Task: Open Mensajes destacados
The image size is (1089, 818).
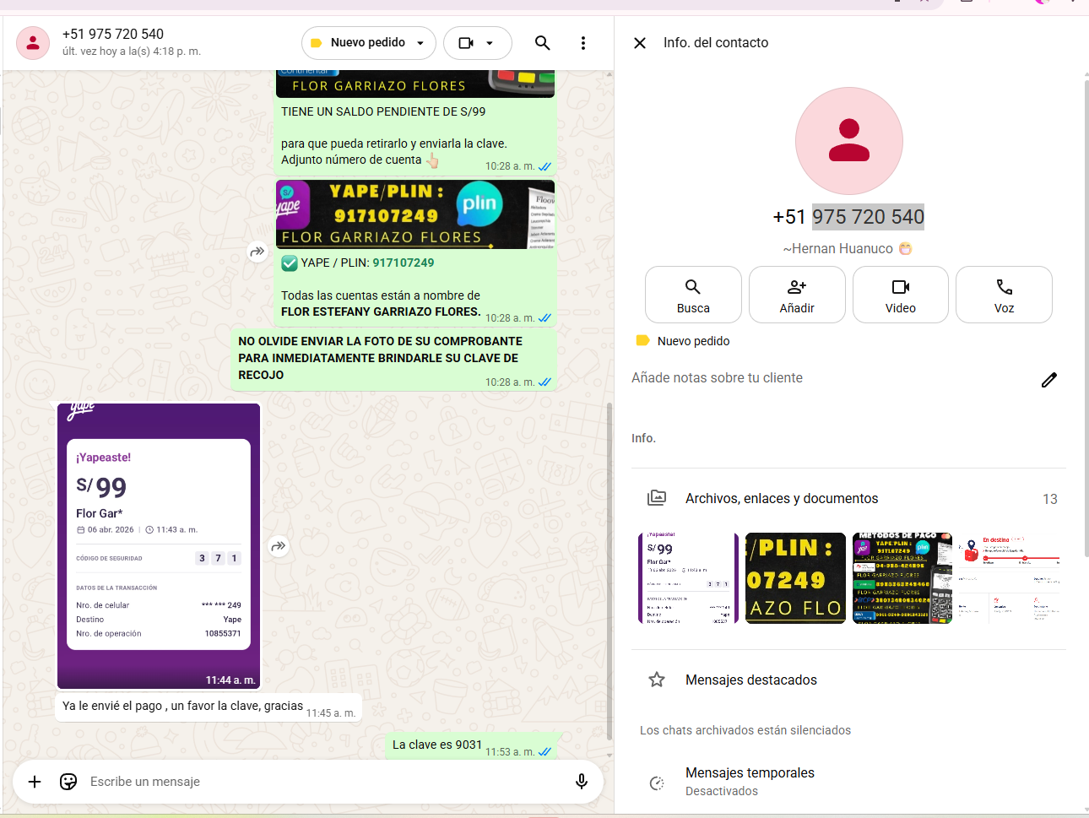Action: 750,680
